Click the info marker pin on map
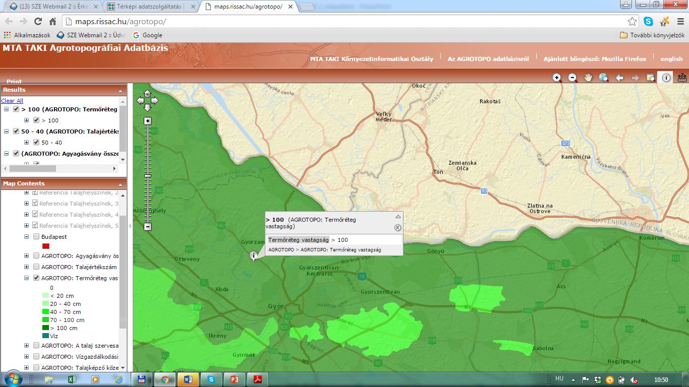This screenshot has height=387, width=689. [x=253, y=256]
